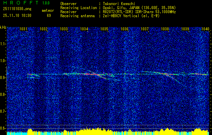Click the Receiver field label

(68, 12)
